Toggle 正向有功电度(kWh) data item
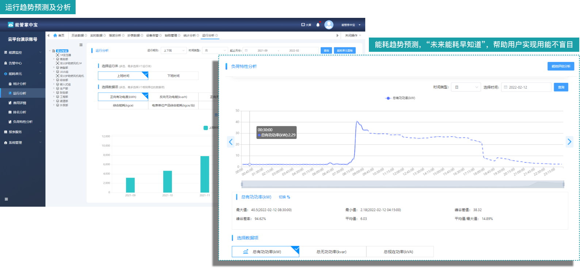The width and height of the screenshot is (580, 268). pos(123,97)
